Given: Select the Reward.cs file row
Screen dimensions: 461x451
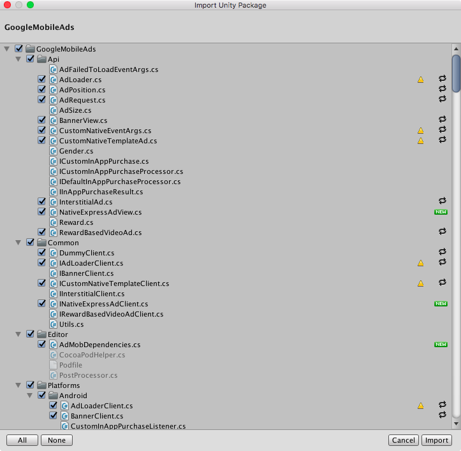Looking at the screenshot, I should point(226,222).
